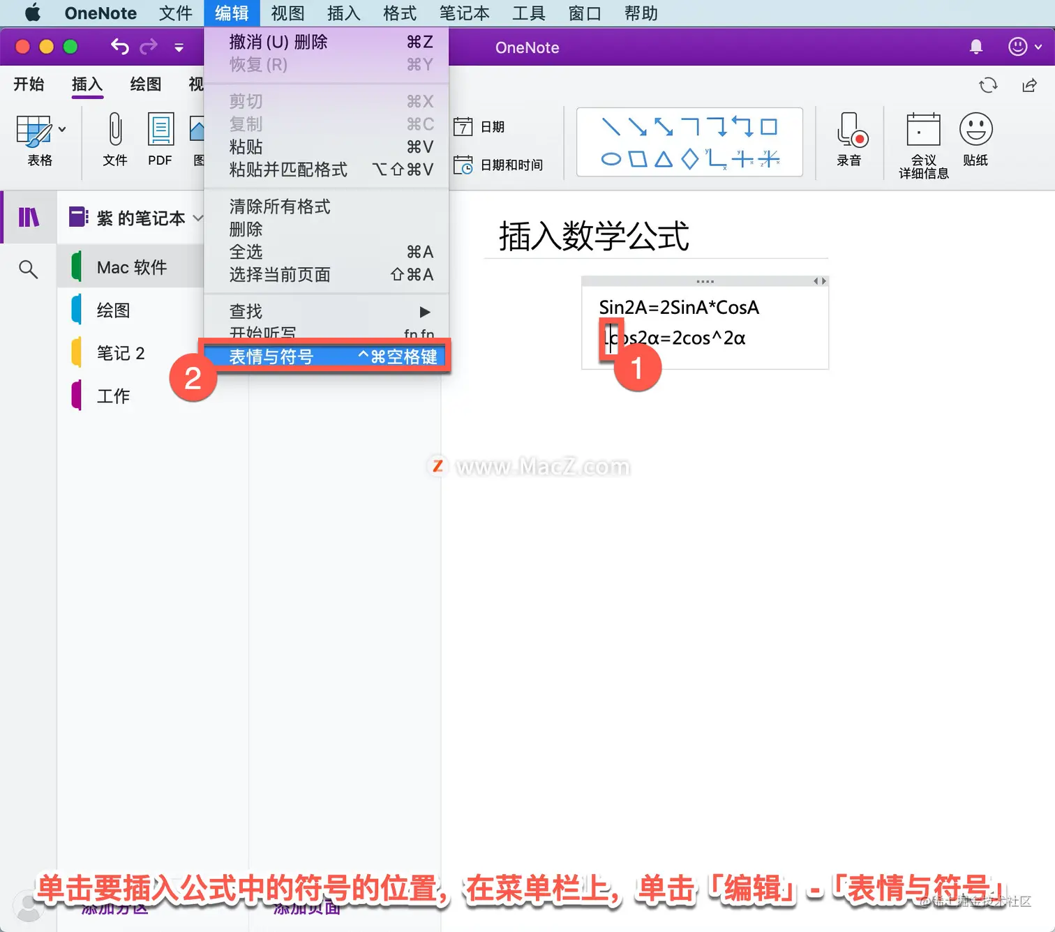Select the elbow connector with two arrowheads
1055x932 pixels.
pyautogui.click(x=742, y=127)
